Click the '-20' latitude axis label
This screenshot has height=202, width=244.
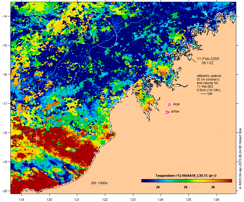(4, 191)
